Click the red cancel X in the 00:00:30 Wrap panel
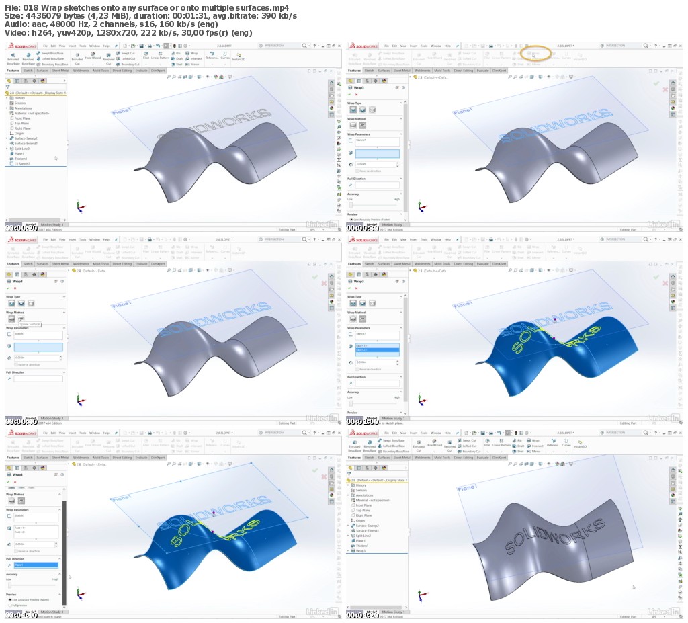Screen dimensions: 688x623 (x=356, y=94)
